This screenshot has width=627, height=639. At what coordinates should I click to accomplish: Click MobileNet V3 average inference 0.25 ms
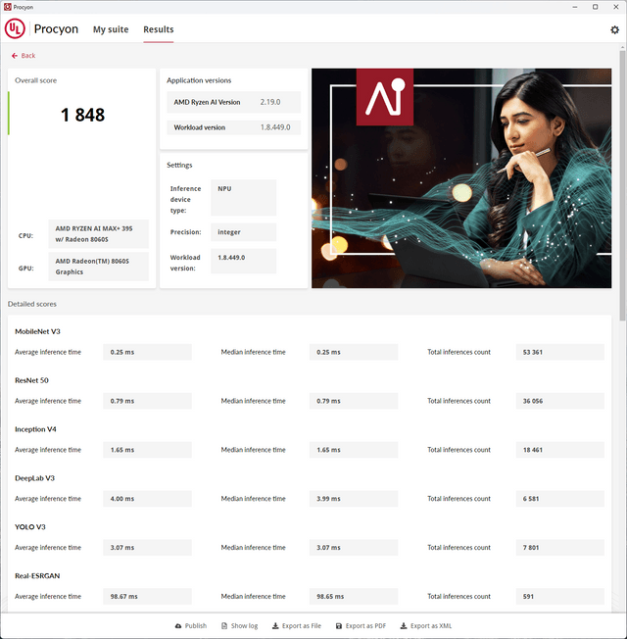[x=147, y=352]
